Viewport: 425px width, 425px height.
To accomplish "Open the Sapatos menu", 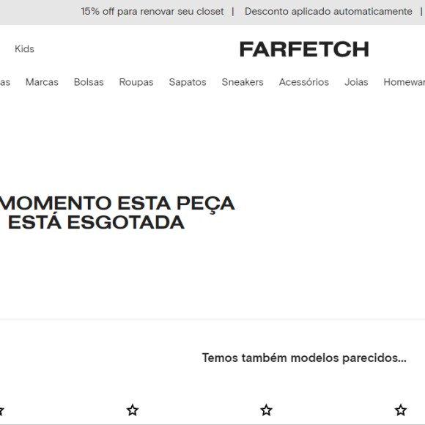I will pyautogui.click(x=188, y=82).
